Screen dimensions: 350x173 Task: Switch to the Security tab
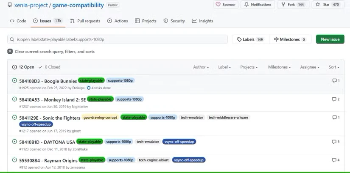(x=174, y=21)
